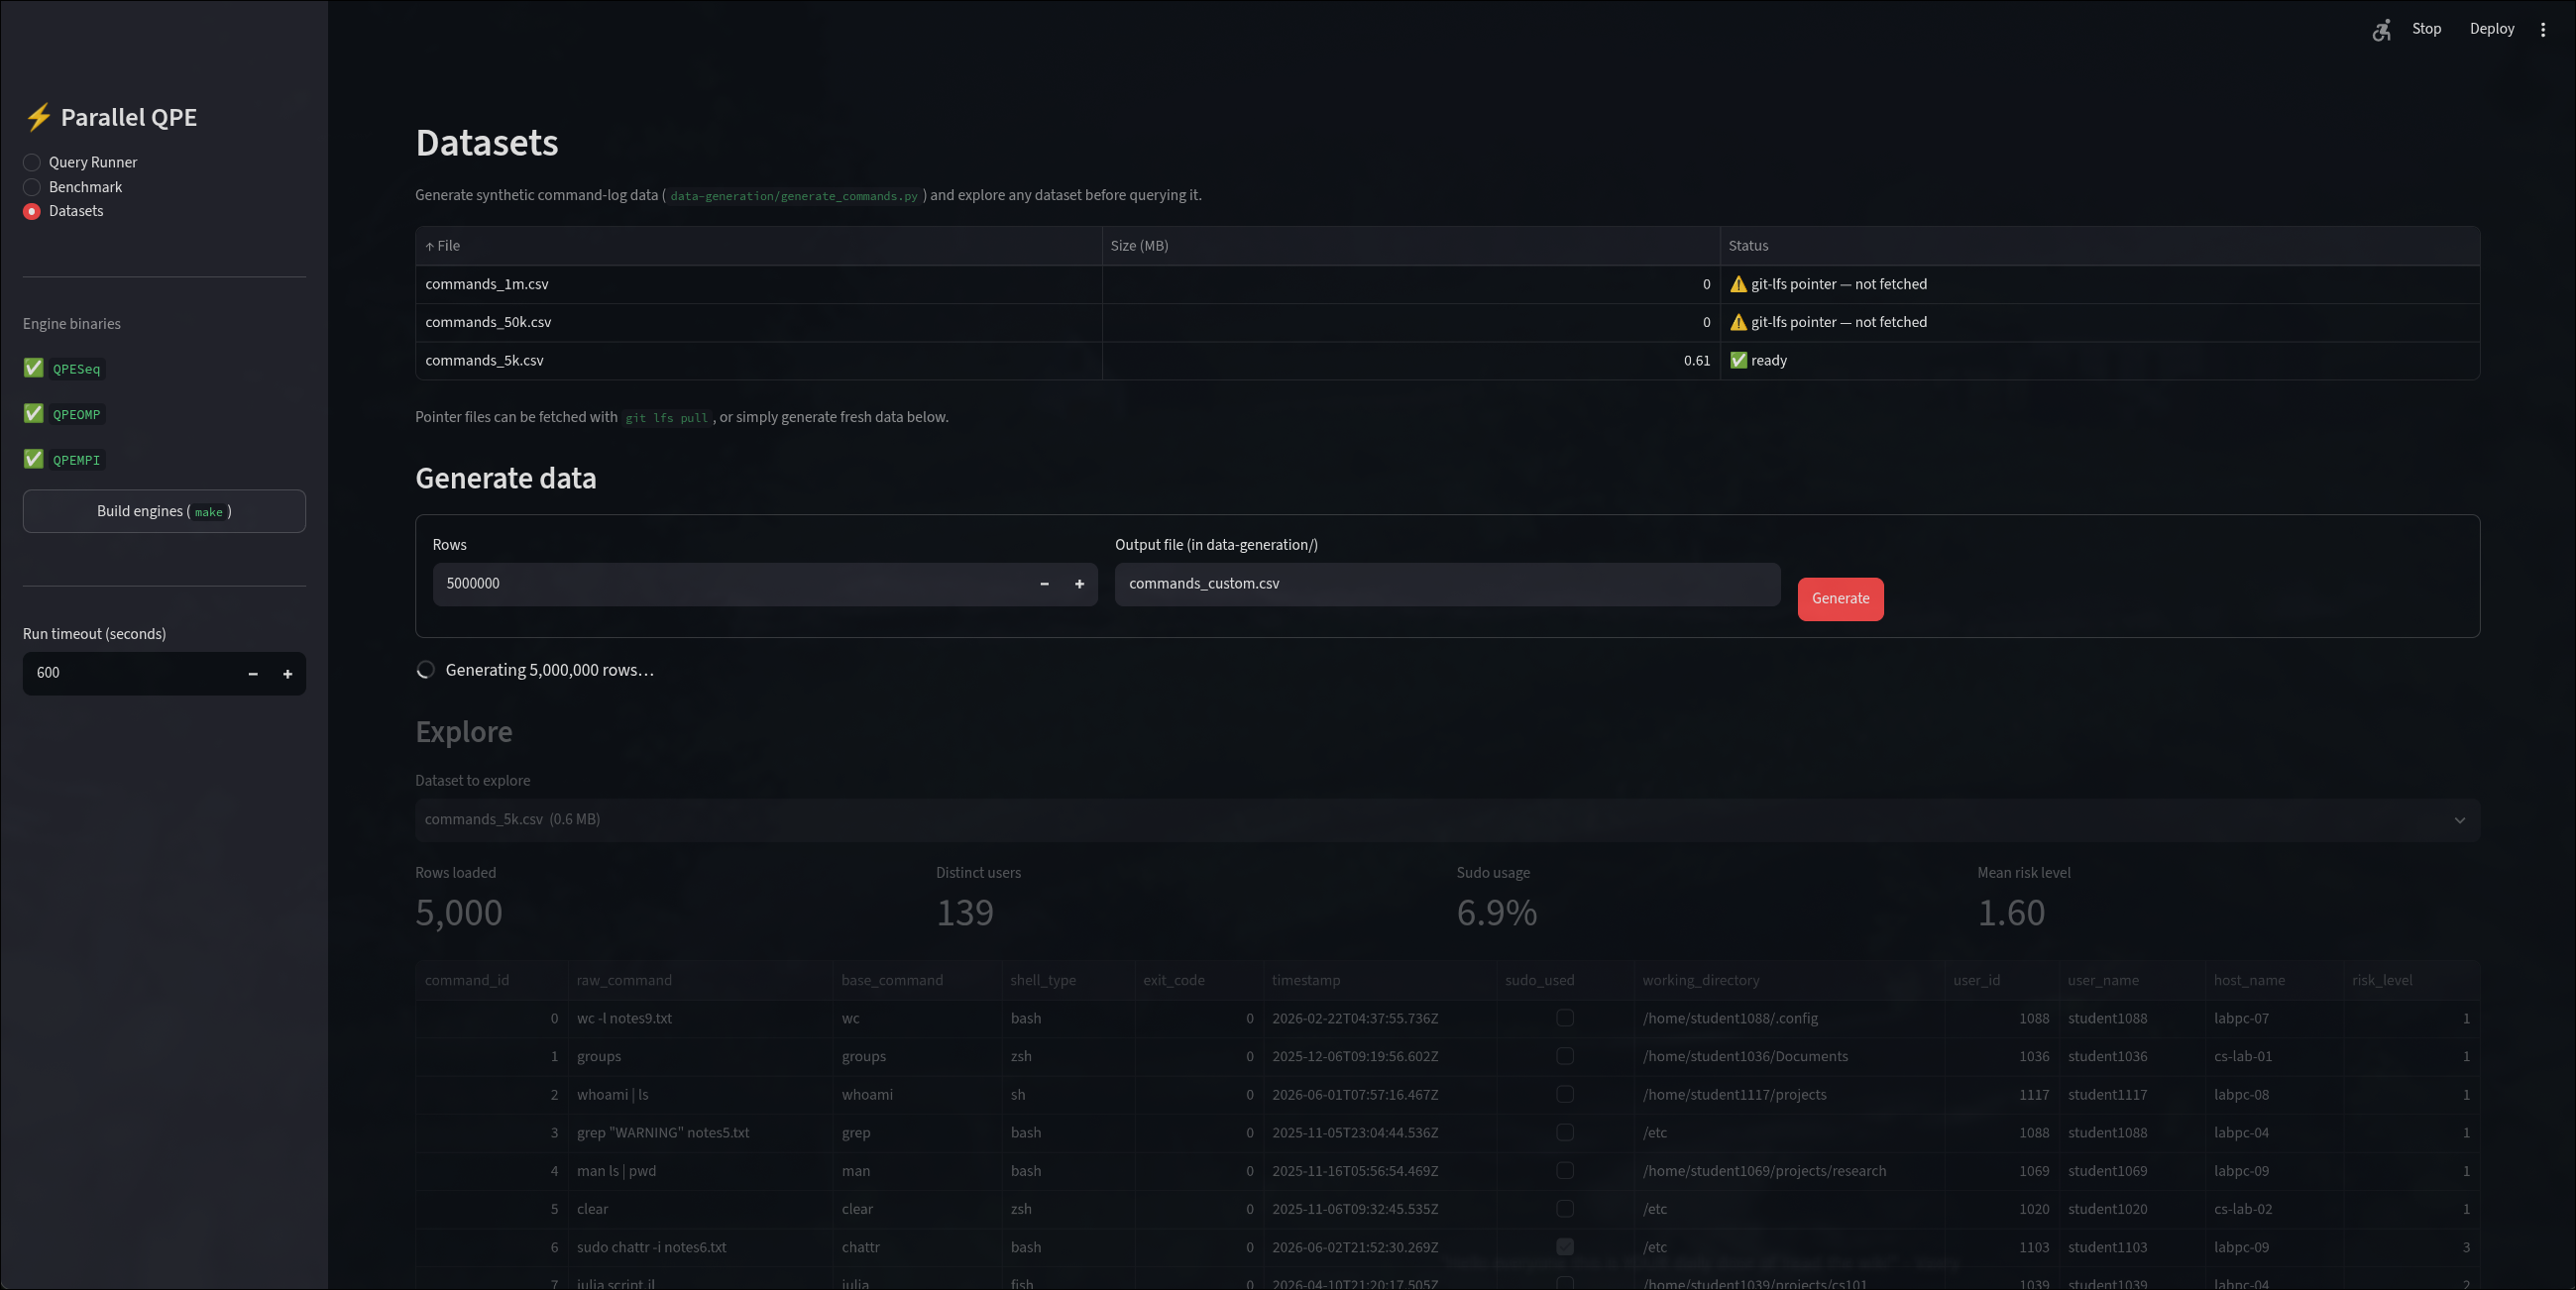Toggle sudo_used checkbox for wc -l notes9.txt row
Screen dimensions: 2576x1290
tap(1565, 1018)
